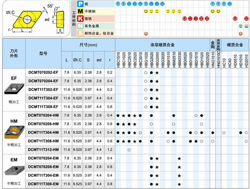Click the open circle in DCMT11T312-HM row
The width and height of the screenshot is (250, 189).
[x=129, y=150]
